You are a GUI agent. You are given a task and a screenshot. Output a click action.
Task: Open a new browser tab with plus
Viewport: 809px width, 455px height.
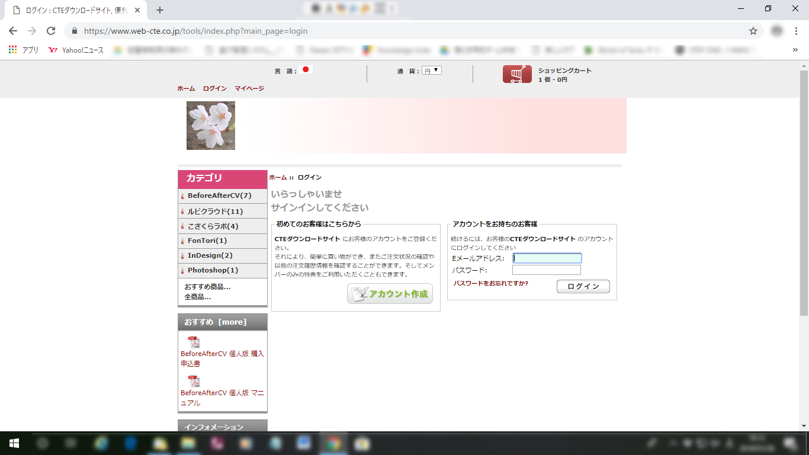(x=160, y=10)
